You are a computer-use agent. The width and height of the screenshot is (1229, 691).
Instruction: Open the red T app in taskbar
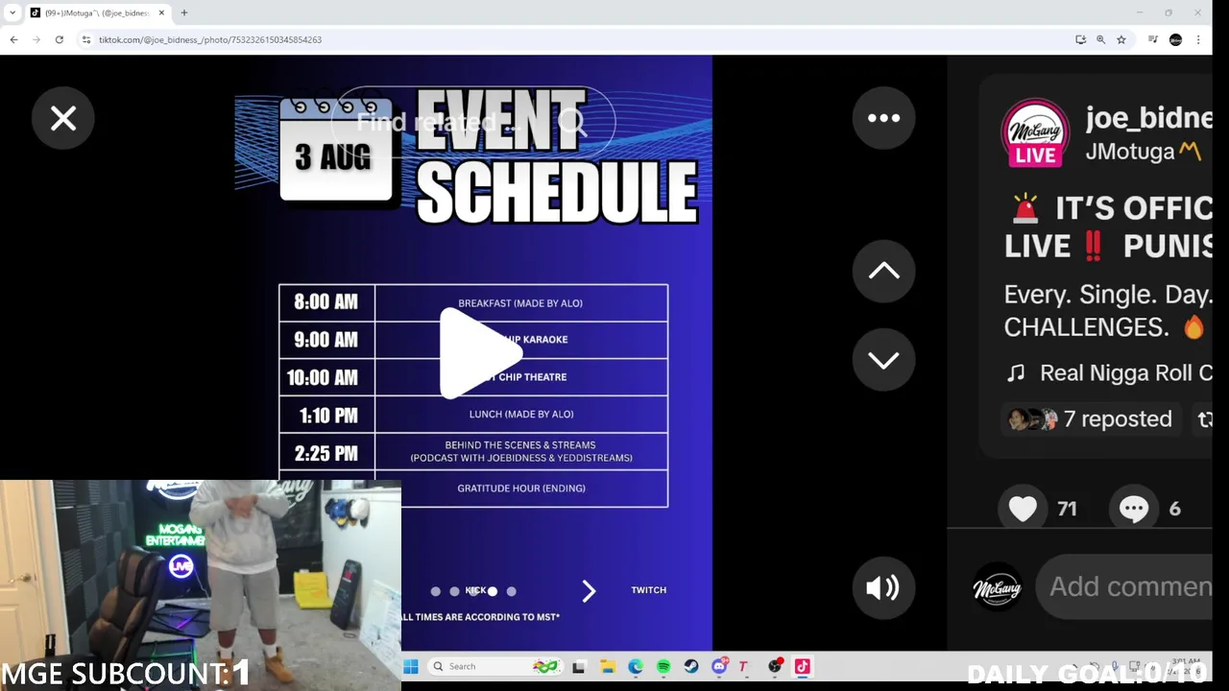pos(743,667)
